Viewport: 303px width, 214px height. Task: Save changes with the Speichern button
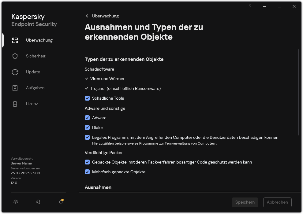245,202
